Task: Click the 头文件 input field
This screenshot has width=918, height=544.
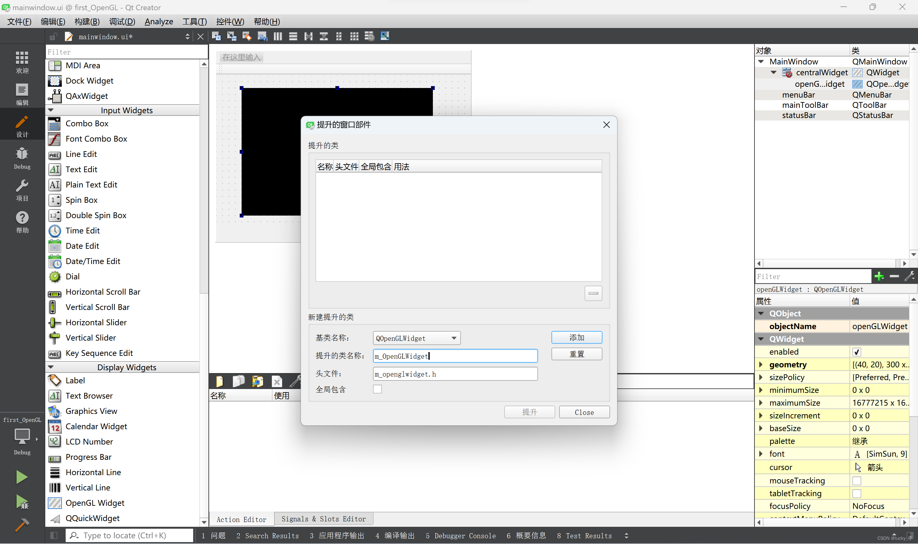Action: pos(455,374)
